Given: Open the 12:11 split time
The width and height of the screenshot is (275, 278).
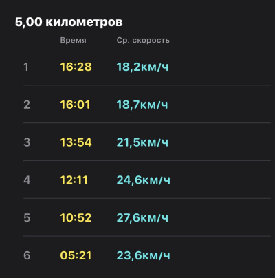Looking at the screenshot, I should [74, 180].
